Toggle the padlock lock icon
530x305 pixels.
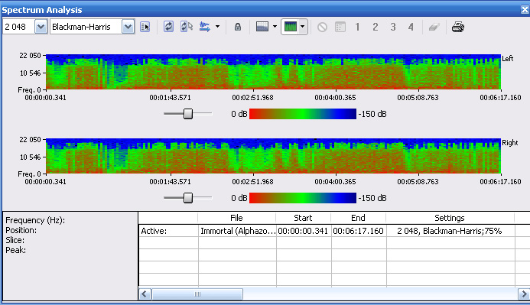pos(238,27)
